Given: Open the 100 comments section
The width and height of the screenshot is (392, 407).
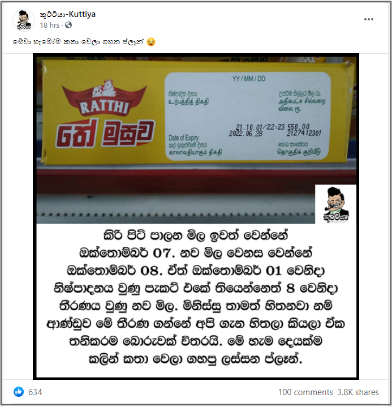Looking at the screenshot, I should tap(305, 392).
